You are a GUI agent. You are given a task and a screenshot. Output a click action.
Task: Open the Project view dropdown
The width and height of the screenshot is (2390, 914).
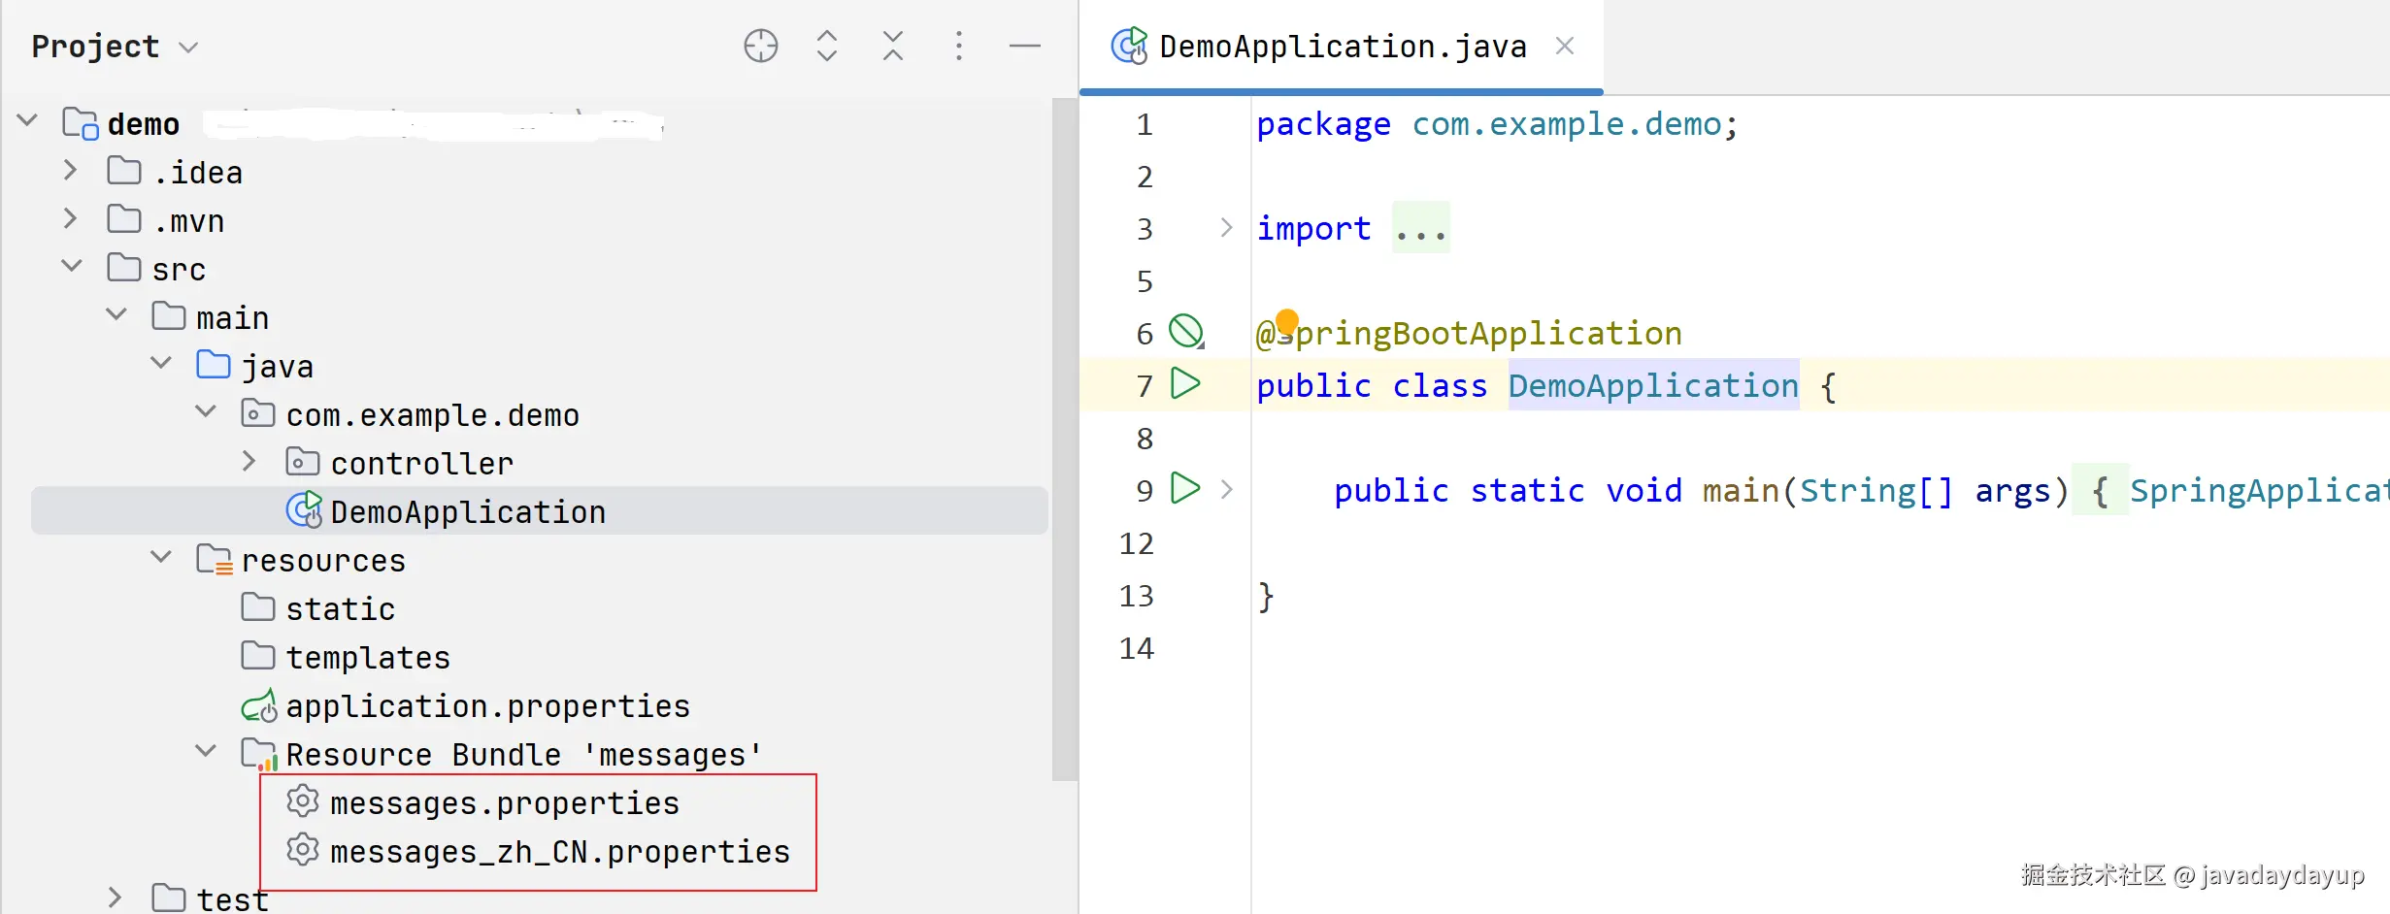tap(188, 48)
